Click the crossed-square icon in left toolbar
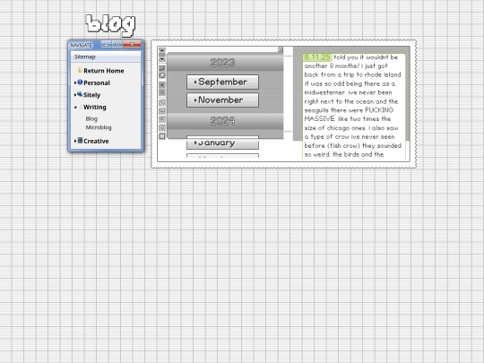Viewport: 484px width, 363px height. click(x=162, y=136)
